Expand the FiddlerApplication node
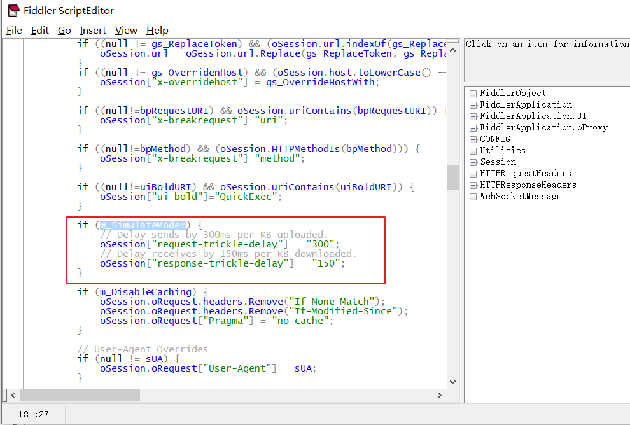Viewport: 630px width, 425px height. click(473, 105)
